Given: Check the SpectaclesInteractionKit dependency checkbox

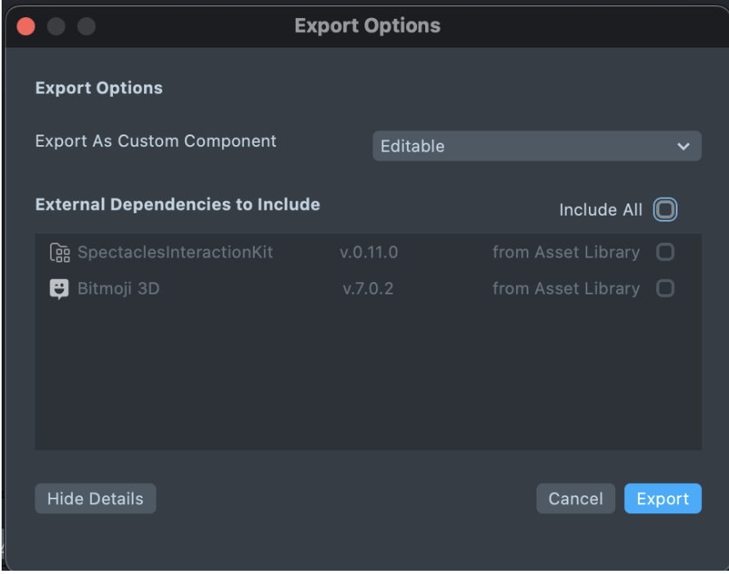Looking at the screenshot, I should (x=665, y=253).
